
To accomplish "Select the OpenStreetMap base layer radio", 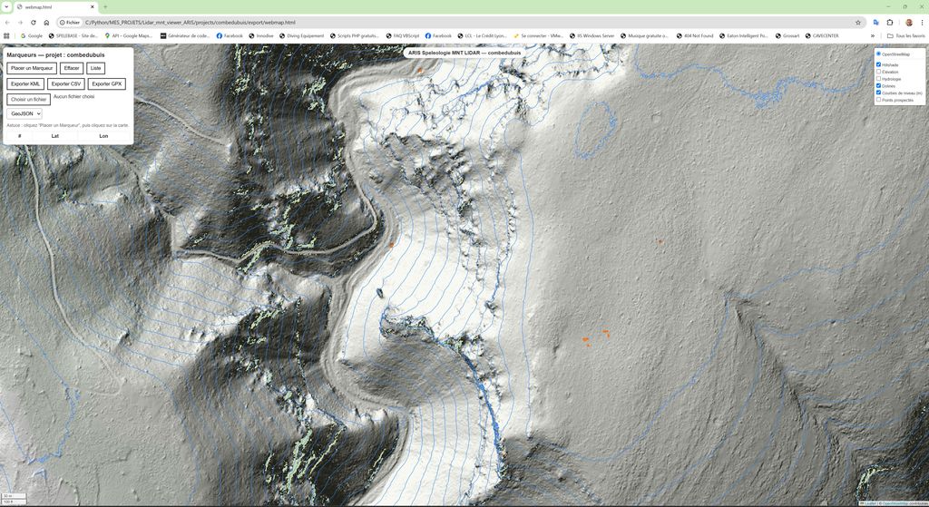I will pyautogui.click(x=878, y=54).
